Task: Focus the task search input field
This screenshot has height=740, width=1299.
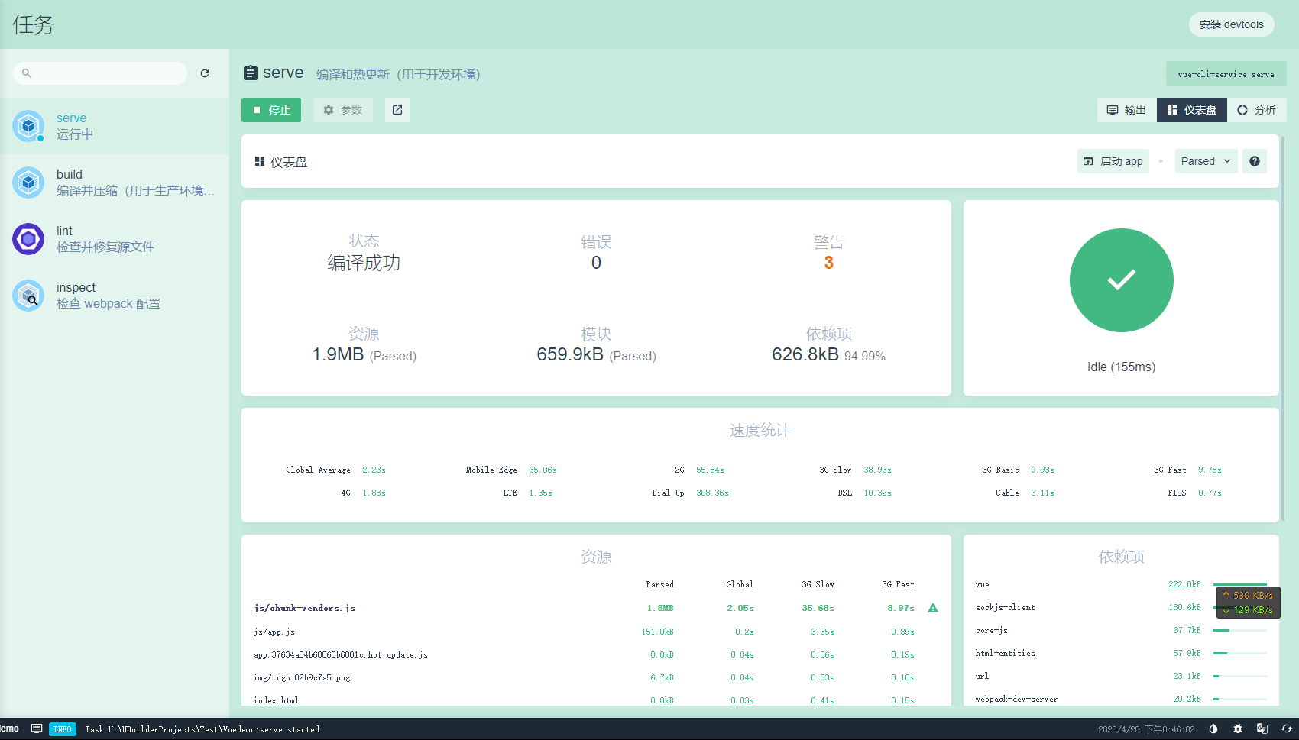Action: [x=100, y=73]
